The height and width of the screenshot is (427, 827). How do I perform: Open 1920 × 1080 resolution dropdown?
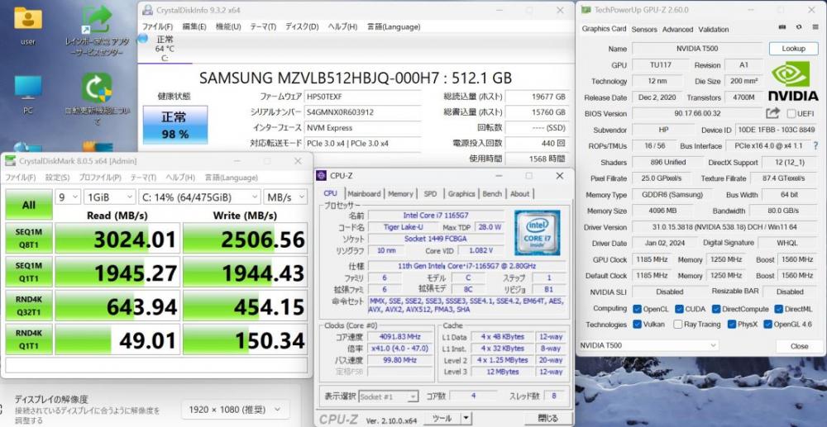235,409
